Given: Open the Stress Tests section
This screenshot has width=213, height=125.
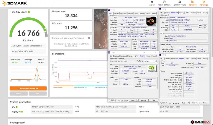Looking at the screenshot, I should 179,3.
